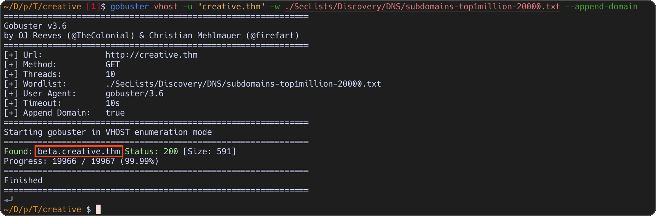The image size is (656, 216).
Task: Click the Threads value 10
Action: click(x=110, y=74)
